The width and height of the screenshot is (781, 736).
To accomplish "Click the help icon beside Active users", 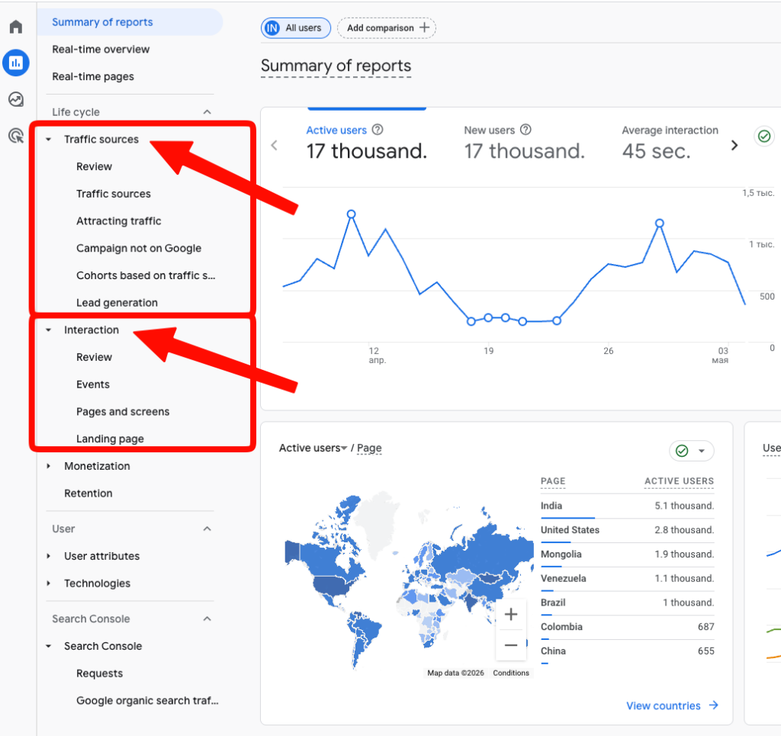I will (378, 130).
